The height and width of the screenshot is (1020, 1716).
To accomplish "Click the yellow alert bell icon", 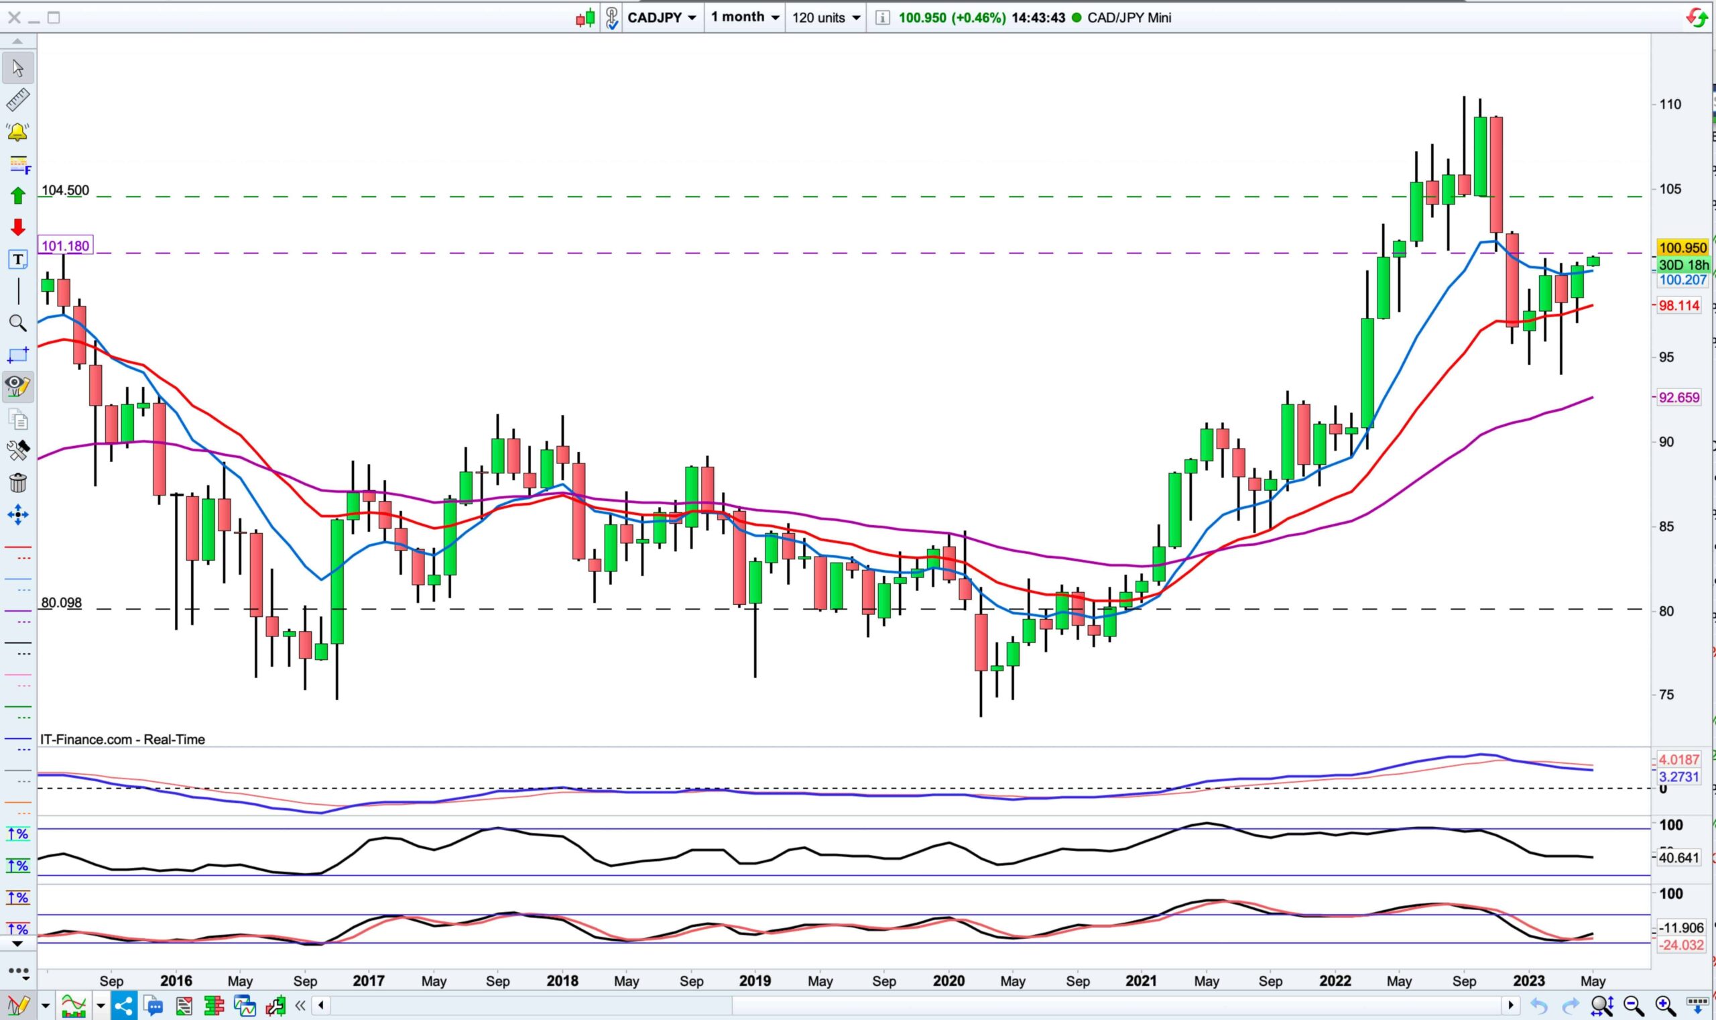I will 17,131.
